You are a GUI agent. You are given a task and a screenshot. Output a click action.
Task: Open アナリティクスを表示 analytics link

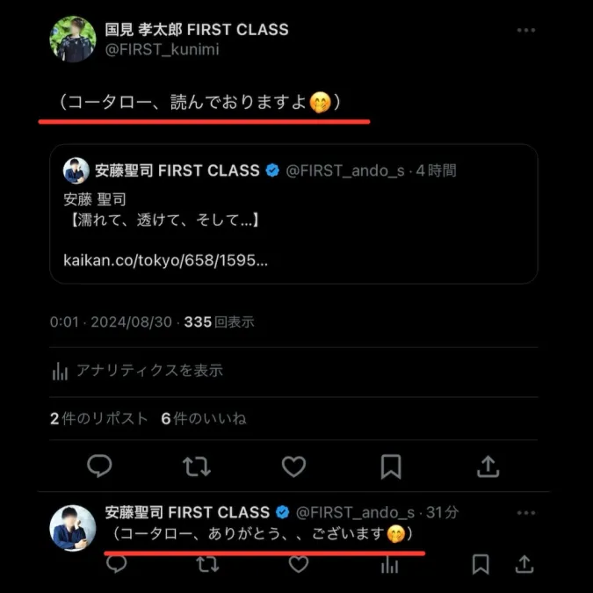137,371
